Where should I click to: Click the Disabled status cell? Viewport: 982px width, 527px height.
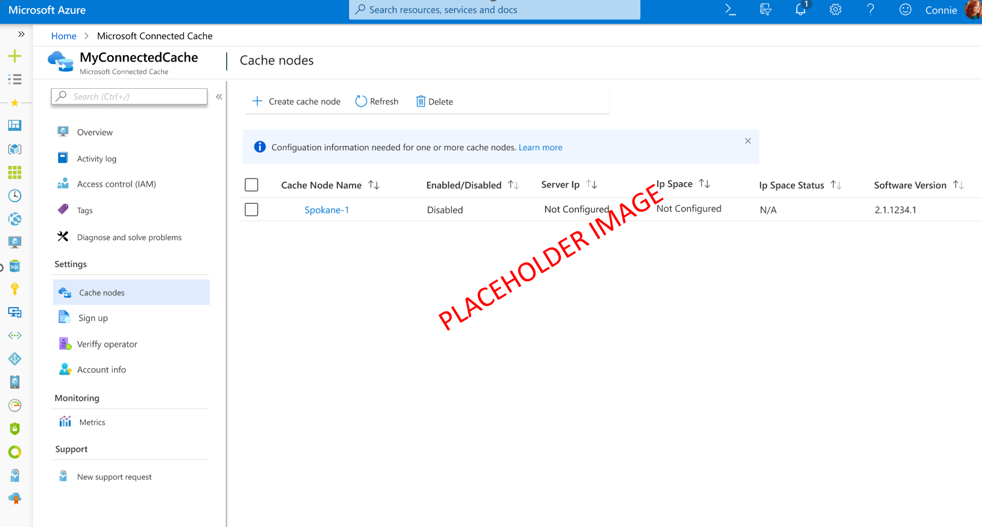pyautogui.click(x=445, y=210)
